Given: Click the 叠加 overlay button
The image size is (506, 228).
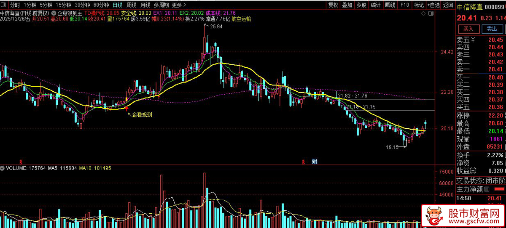Looking at the screenshot, I should [x=347, y=5].
